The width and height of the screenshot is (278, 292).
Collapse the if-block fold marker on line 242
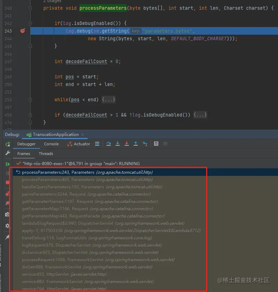coord(31,24)
